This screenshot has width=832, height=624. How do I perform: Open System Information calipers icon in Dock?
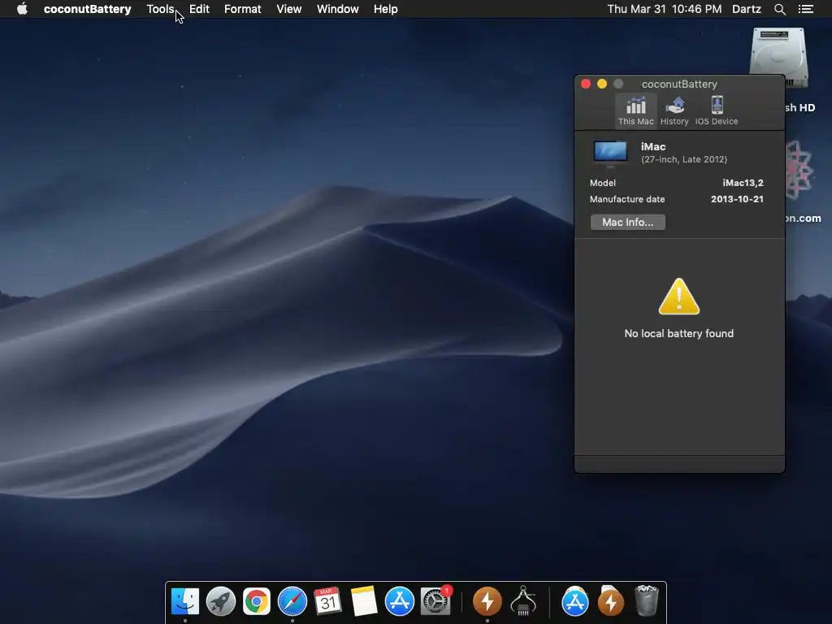pos(523,601)
